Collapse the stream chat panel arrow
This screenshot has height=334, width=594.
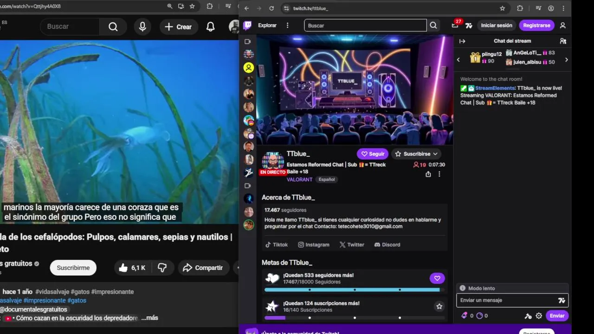[462, 41]
